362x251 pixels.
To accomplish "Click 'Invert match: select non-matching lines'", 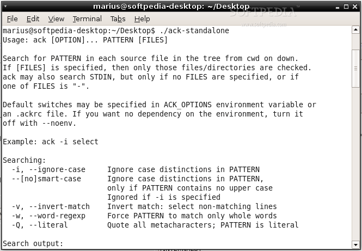I will [x=192, y=206].
